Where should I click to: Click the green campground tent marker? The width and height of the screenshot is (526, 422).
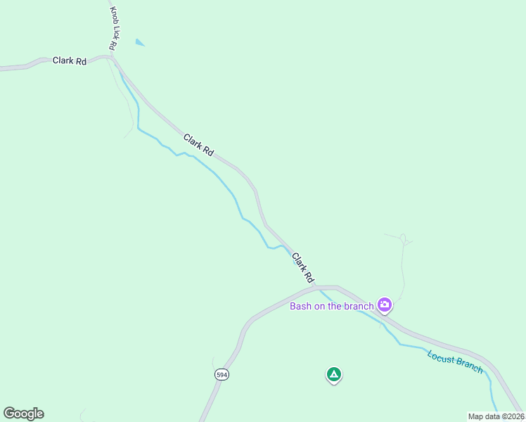(334, 375)
